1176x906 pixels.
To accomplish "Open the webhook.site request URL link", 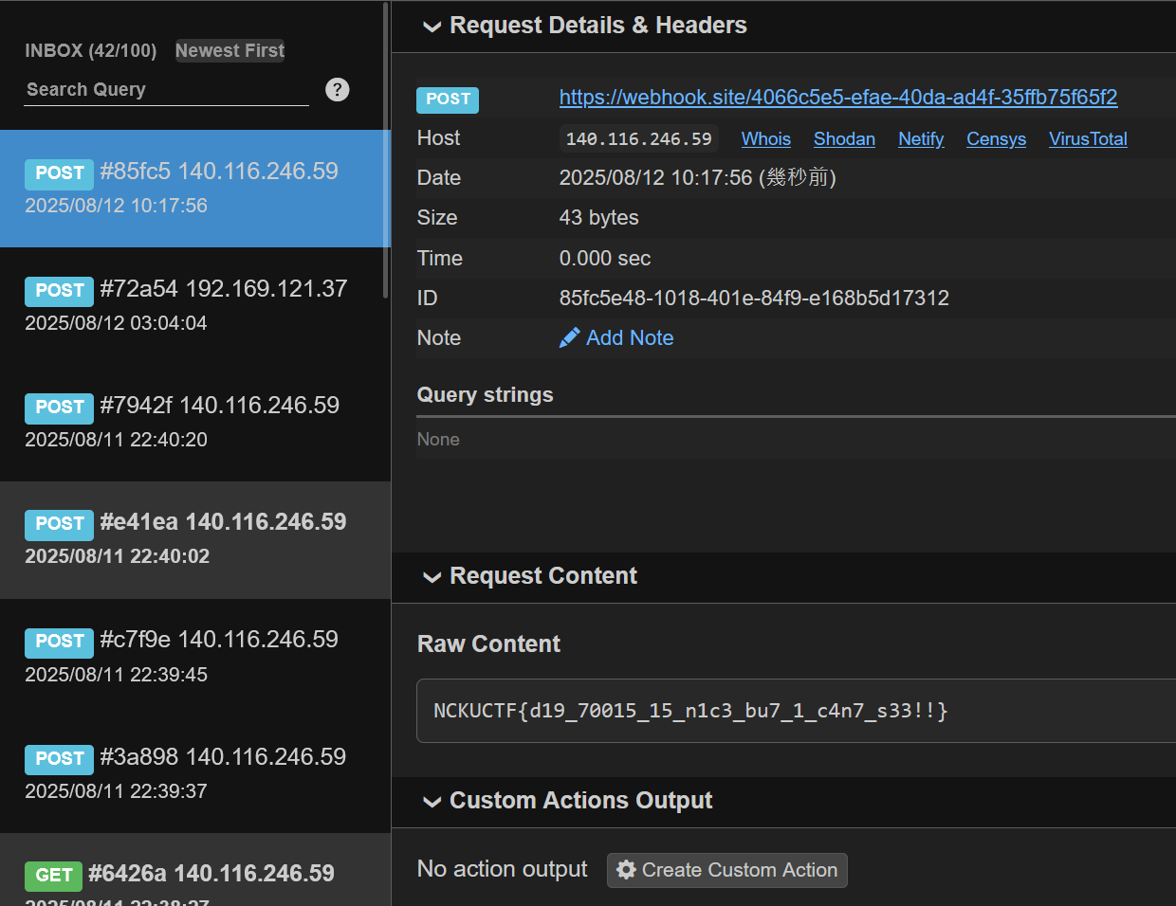I will pyautogui.click(x=837, y=98).
